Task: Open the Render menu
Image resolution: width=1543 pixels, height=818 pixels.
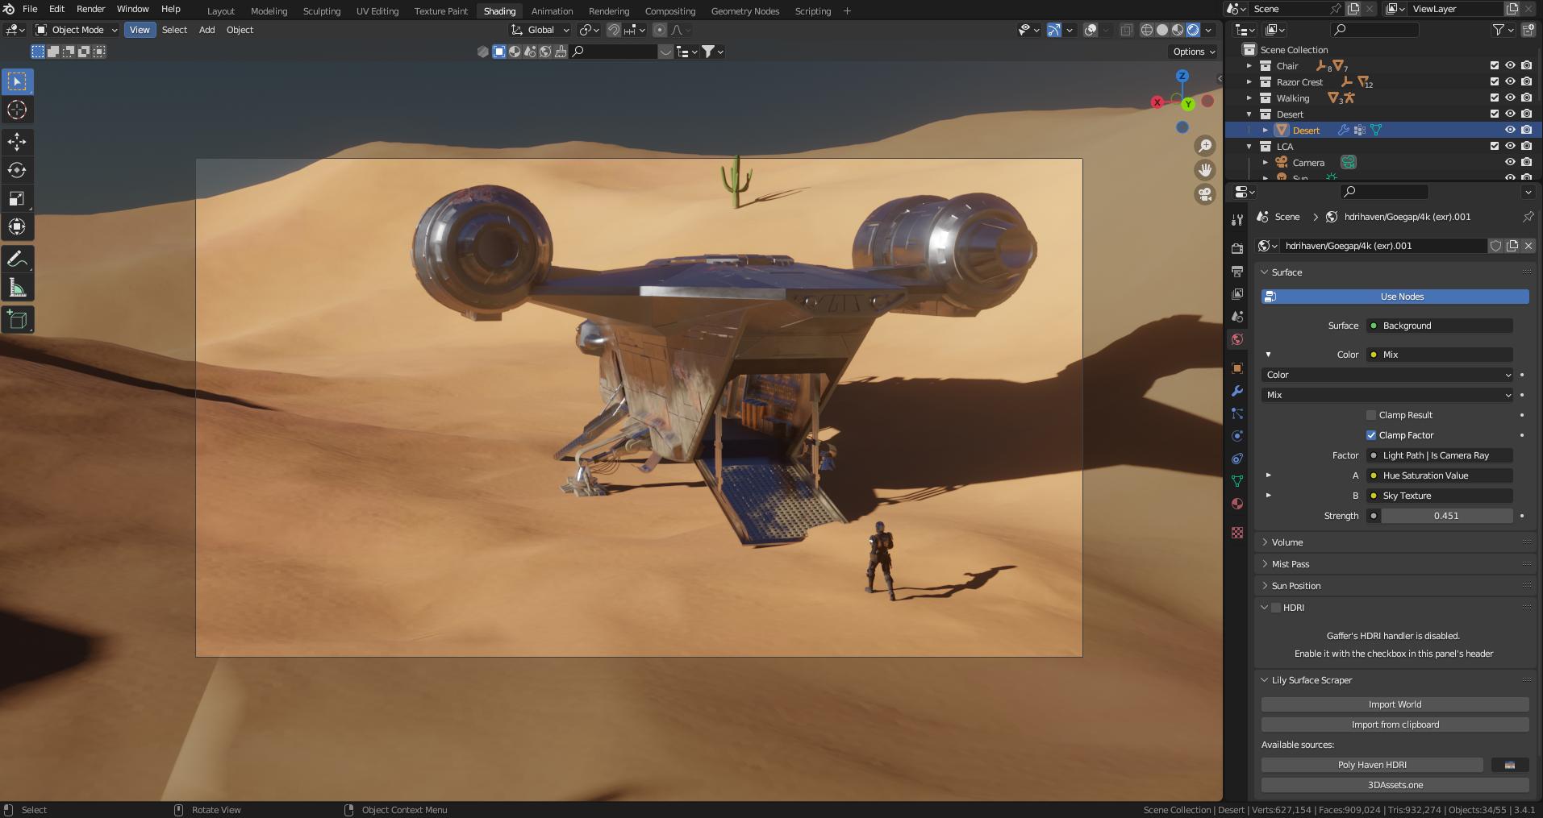Action: point(90,9)
